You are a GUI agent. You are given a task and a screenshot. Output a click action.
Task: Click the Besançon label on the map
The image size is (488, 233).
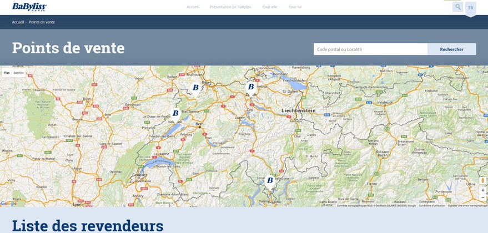click(x=133, y=104)
